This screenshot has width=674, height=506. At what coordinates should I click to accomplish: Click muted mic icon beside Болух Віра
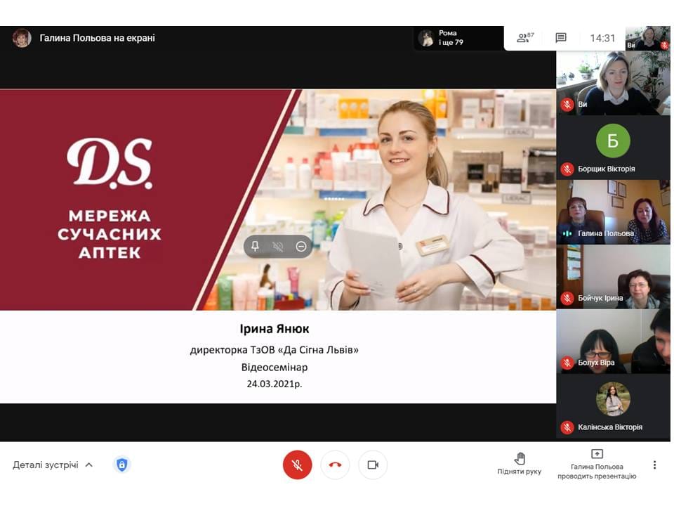pyautogui.click(x=567, y=363)
